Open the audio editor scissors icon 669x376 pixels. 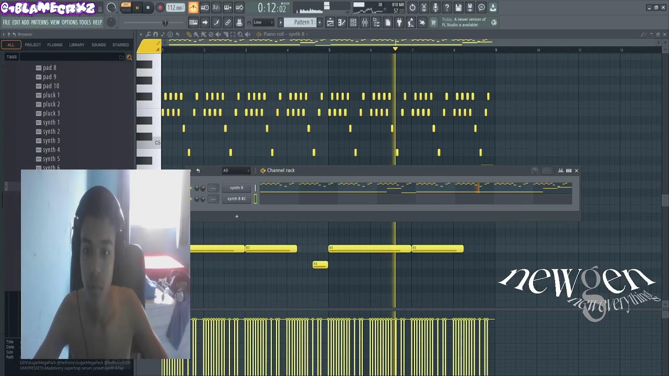[x=424, y=8]
